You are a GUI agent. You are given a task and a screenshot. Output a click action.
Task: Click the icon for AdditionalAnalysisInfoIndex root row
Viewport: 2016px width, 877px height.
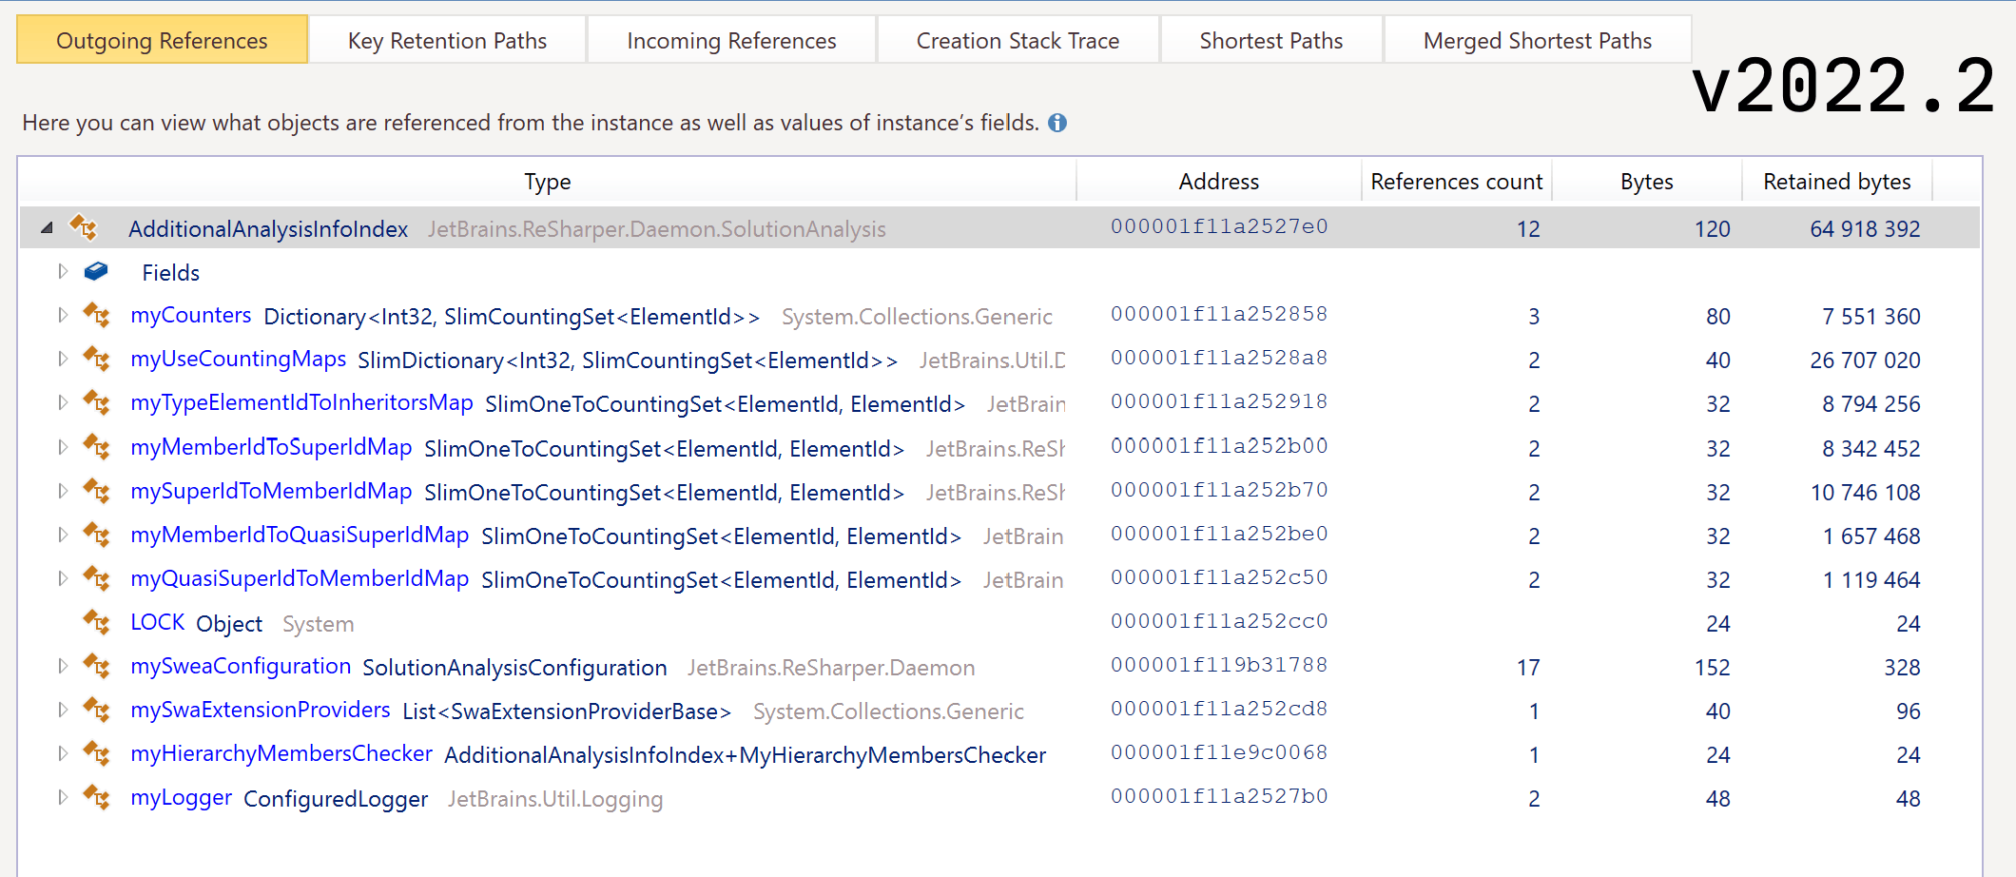pyautogui.click(x=83, y=227)
